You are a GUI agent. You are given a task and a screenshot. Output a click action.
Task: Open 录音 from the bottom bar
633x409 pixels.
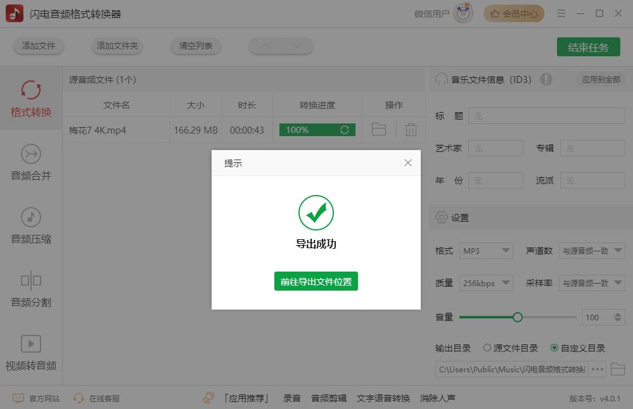(x=292, y=399)
